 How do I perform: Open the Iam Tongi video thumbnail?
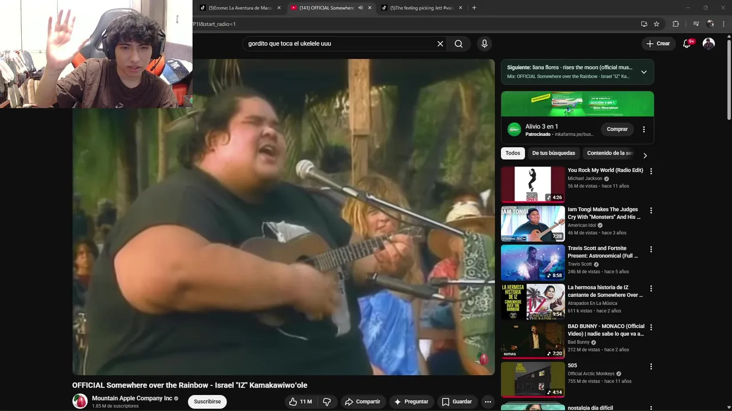(x=533, y=223)
